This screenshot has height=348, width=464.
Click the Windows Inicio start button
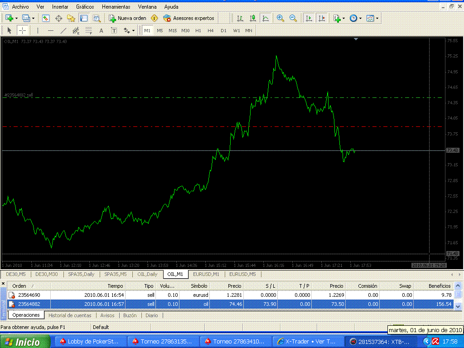(x=25, y=342)
